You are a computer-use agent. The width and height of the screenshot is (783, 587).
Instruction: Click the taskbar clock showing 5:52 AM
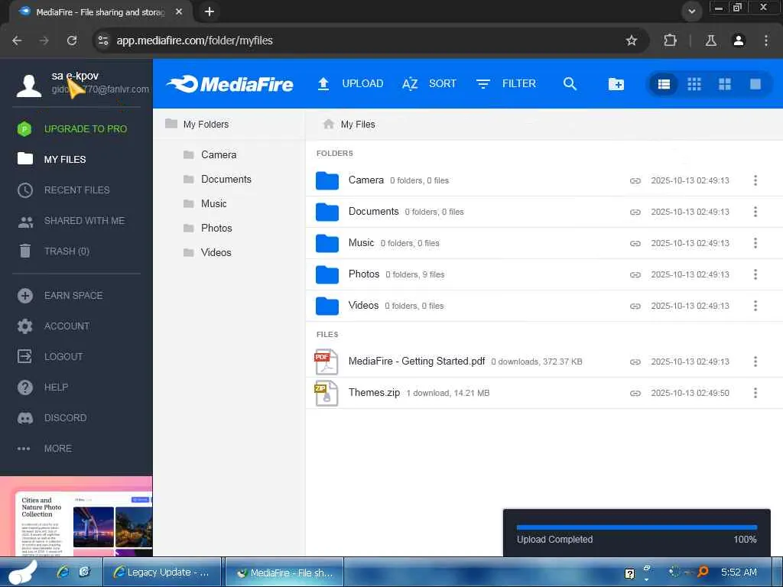739,572
